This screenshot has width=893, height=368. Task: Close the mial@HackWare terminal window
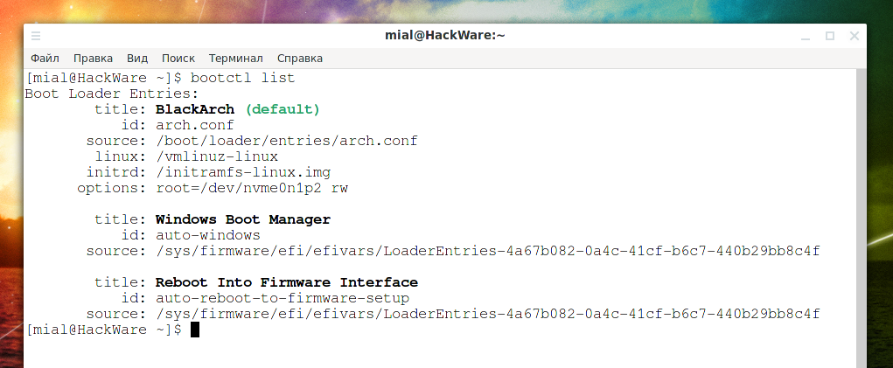pyautogui.click(x=855, y=36)
